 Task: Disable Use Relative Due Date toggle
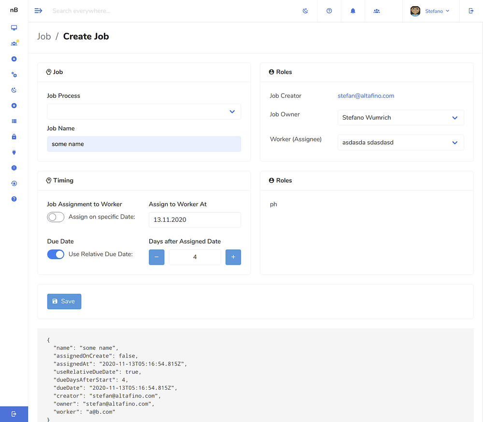pos(56,254)
